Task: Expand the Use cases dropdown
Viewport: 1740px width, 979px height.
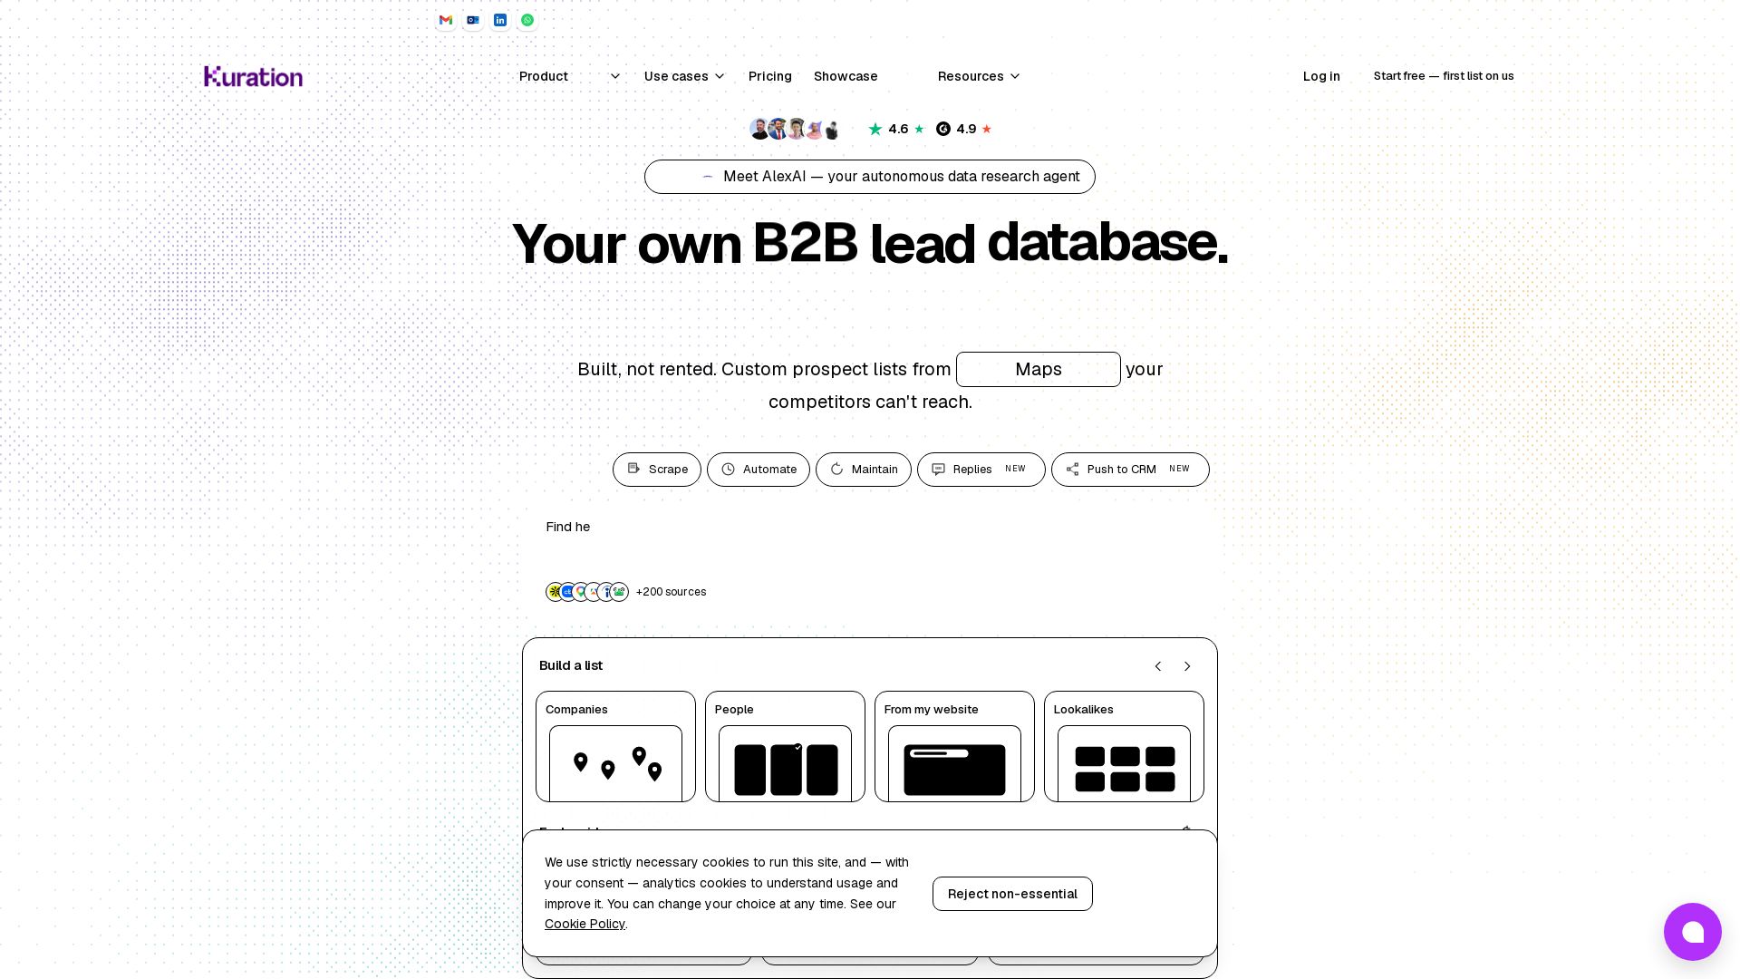Action: point(684,76)
